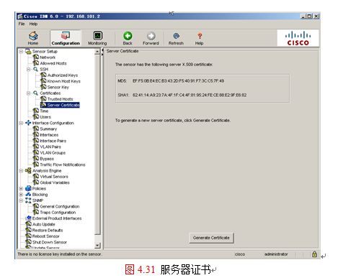Select Server Certificate tree item

(63, 105)
